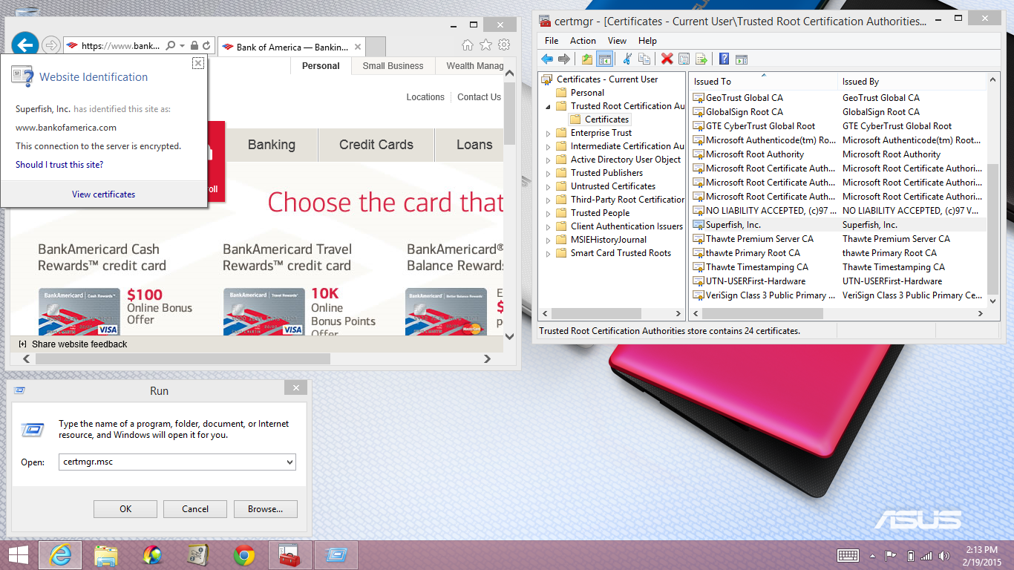Screen dimensions: 1014x570
Task: Expand Active Directory User Object node
Action: [x=549, y=160]
